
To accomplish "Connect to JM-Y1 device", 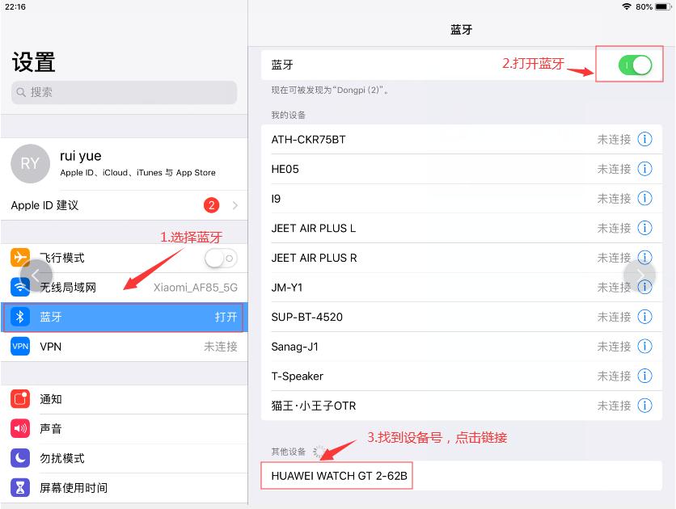I will click(461, 288).
